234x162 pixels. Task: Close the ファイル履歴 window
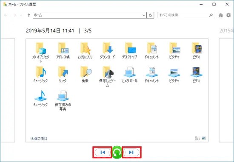[x=227, y=4]
